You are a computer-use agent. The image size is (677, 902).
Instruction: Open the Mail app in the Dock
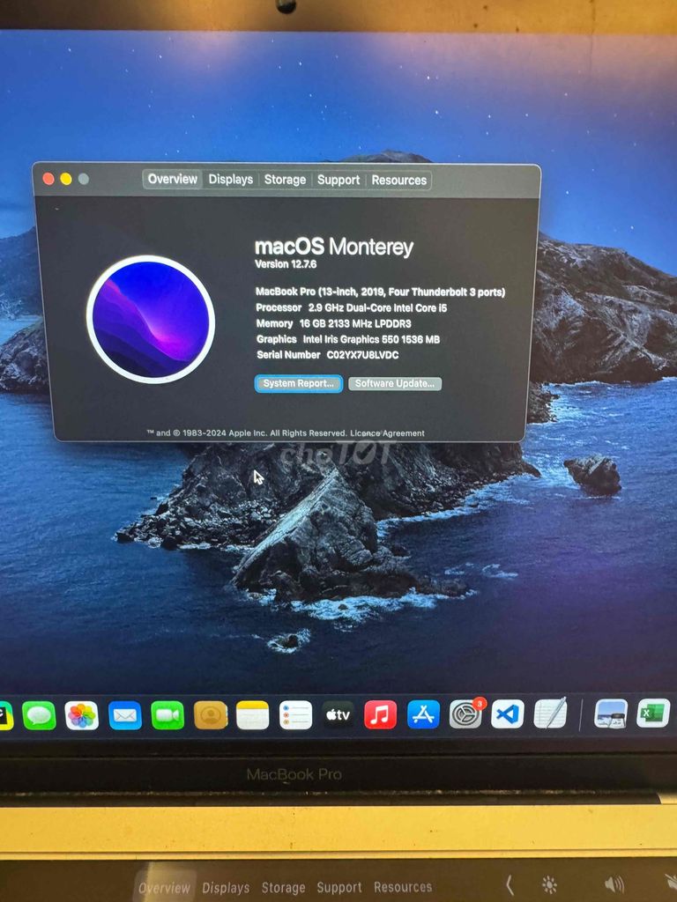pyautogui.click(x=125, y=715)
